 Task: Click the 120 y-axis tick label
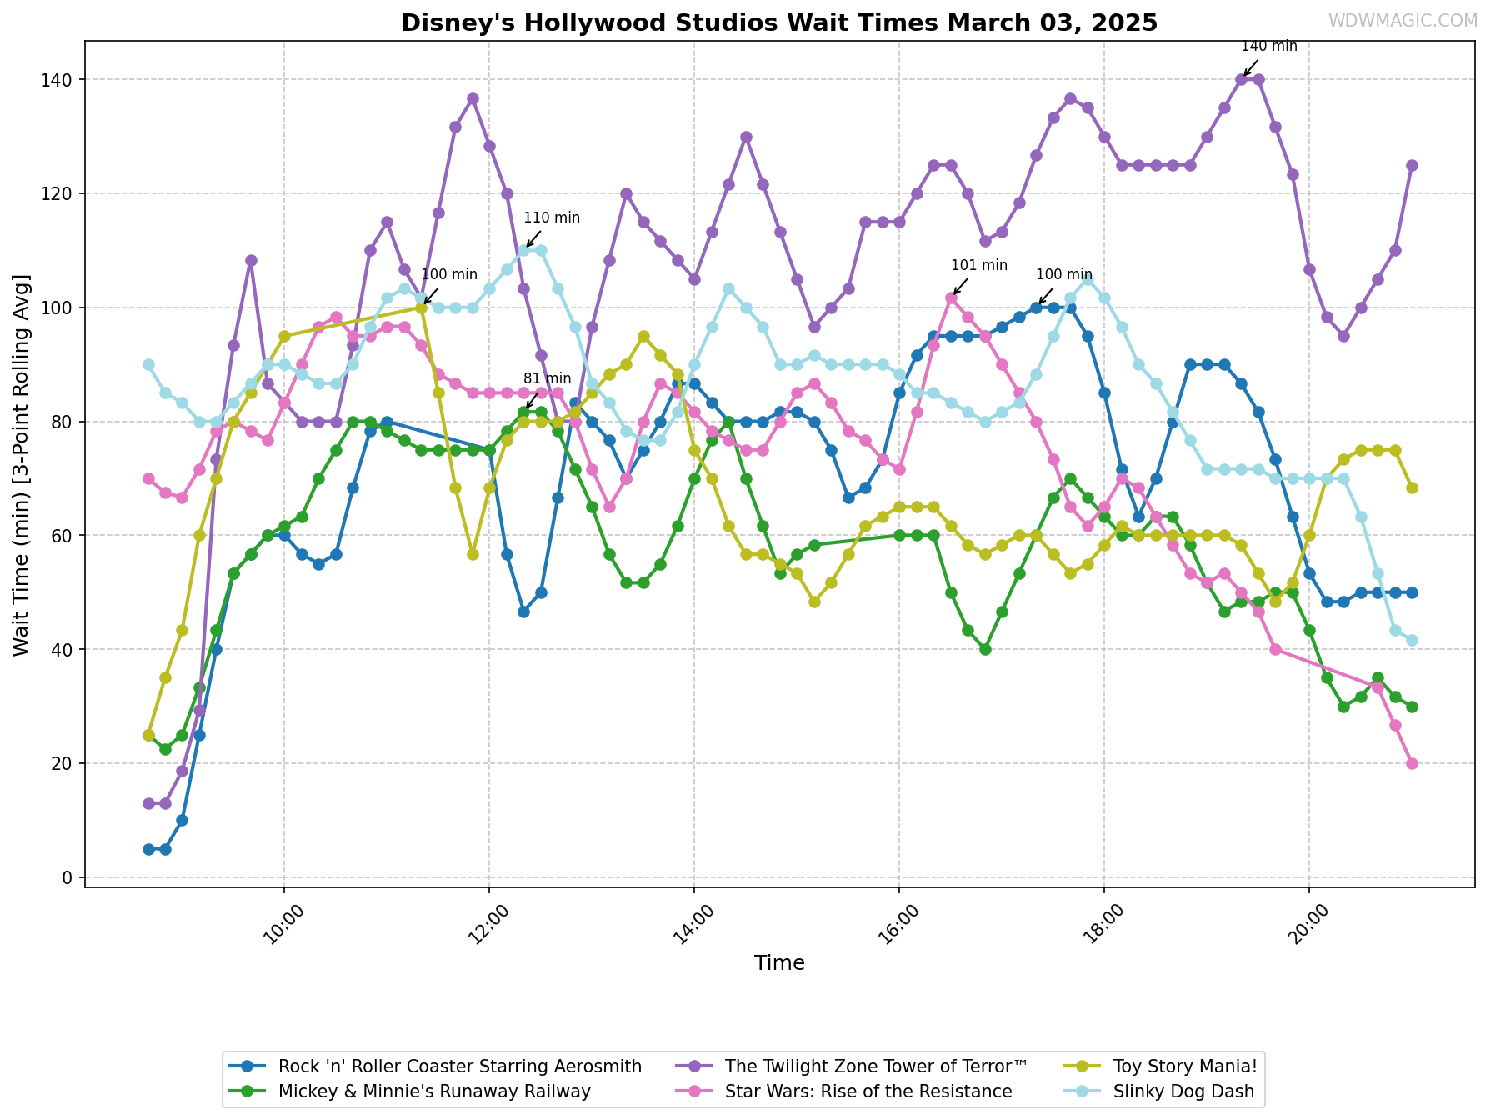(x=58, y=194)
